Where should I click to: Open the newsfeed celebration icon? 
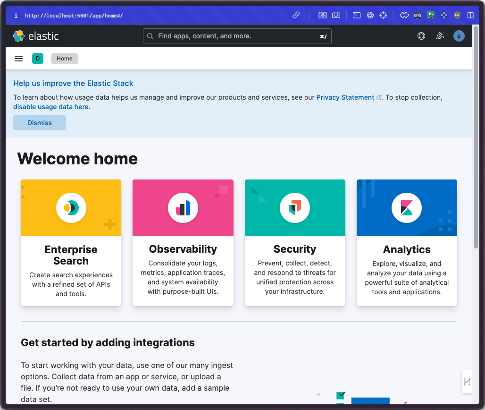pos(440,36)
